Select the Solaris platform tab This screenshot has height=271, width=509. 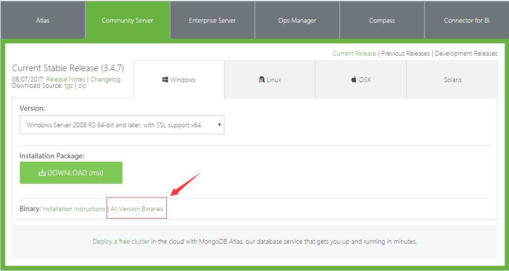[x=452, y=79]
